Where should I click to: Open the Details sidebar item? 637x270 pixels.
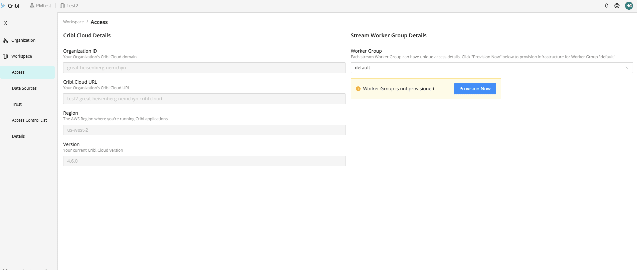pos(18,136)
